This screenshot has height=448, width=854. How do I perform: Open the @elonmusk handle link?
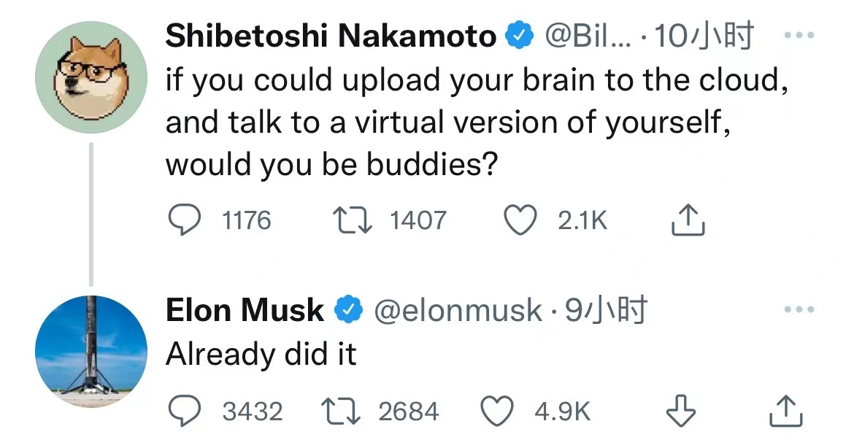458,312
